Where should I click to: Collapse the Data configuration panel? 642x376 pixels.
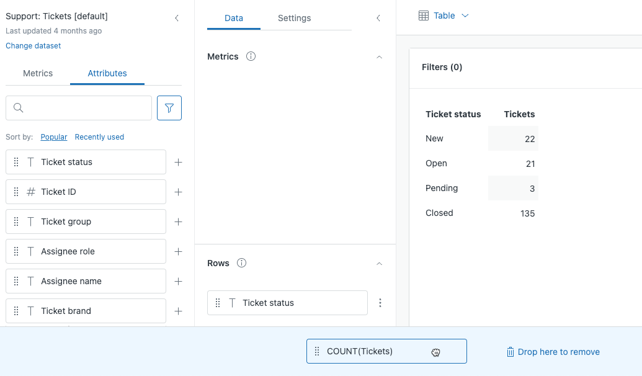tap(378, 18)
